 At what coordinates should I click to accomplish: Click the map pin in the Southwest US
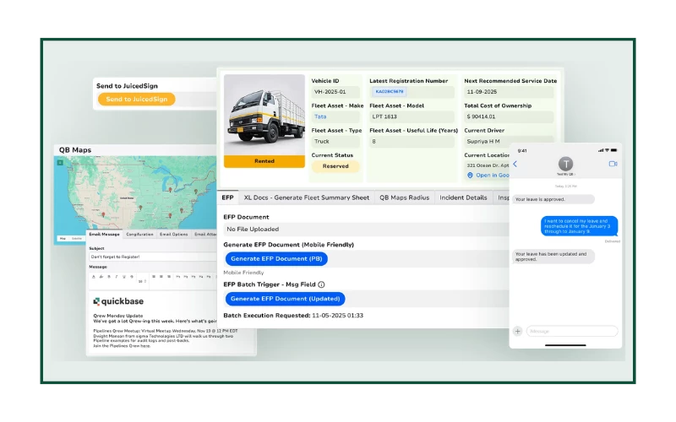tap(103, 214)
